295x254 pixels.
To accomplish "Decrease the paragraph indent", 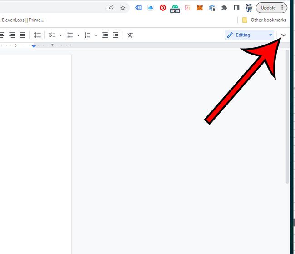I will tap(105, 35).
